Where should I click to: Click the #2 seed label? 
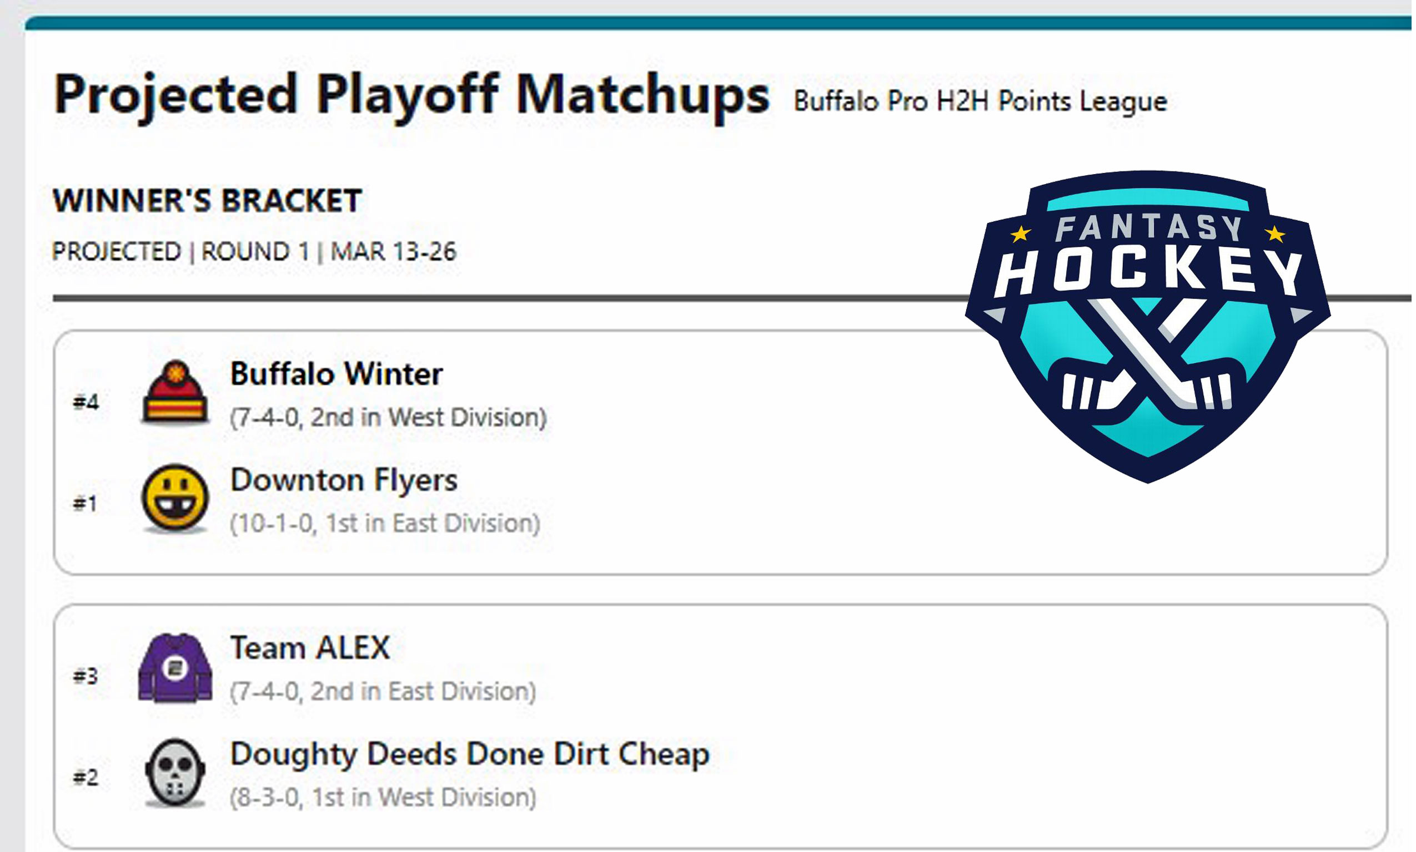(x=86, y=777)
